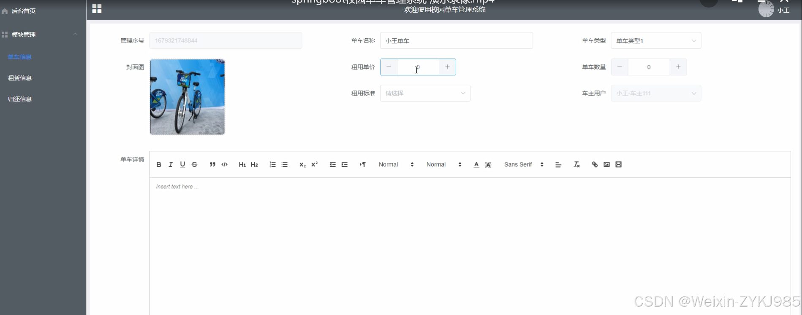The image size is (802, 315).
Task: Open the text color picker
Action: tap(476, 165)
